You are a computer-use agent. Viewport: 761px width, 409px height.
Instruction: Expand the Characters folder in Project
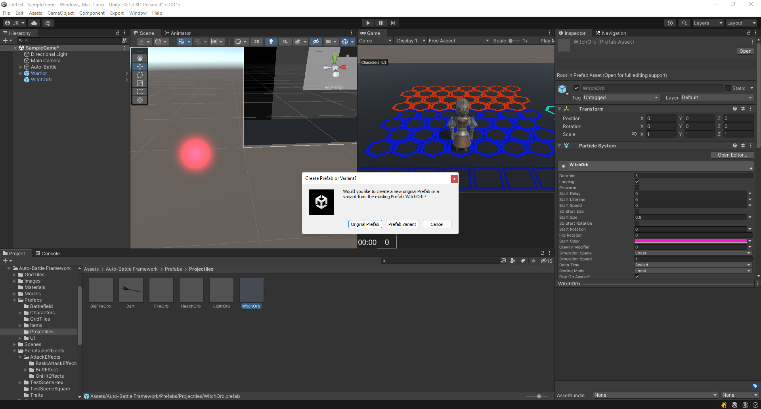[20, 313]
